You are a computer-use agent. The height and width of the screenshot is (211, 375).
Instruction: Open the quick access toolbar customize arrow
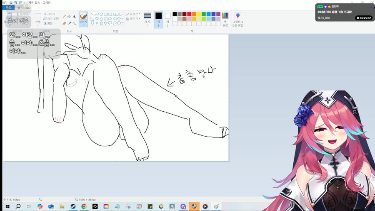coord(24,3)
